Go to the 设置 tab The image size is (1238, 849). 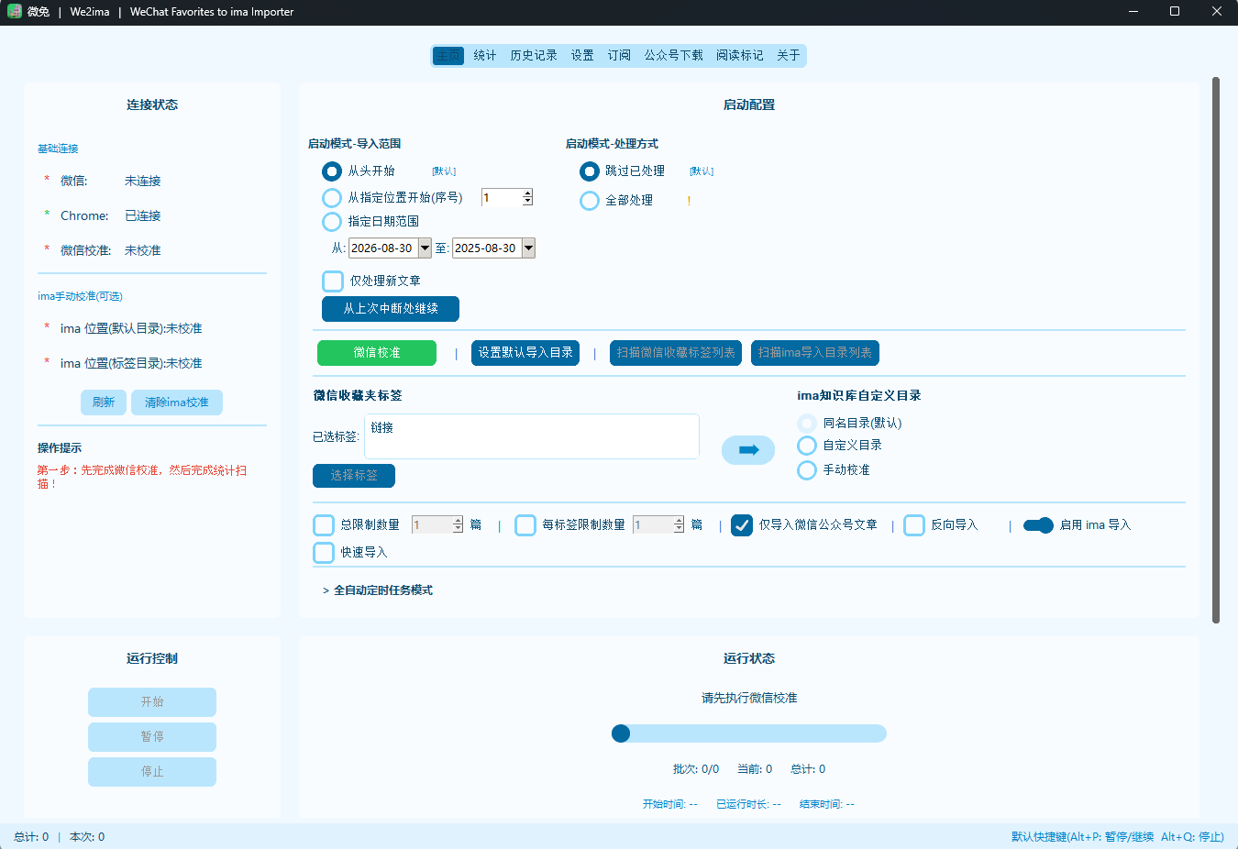[582, 56]
